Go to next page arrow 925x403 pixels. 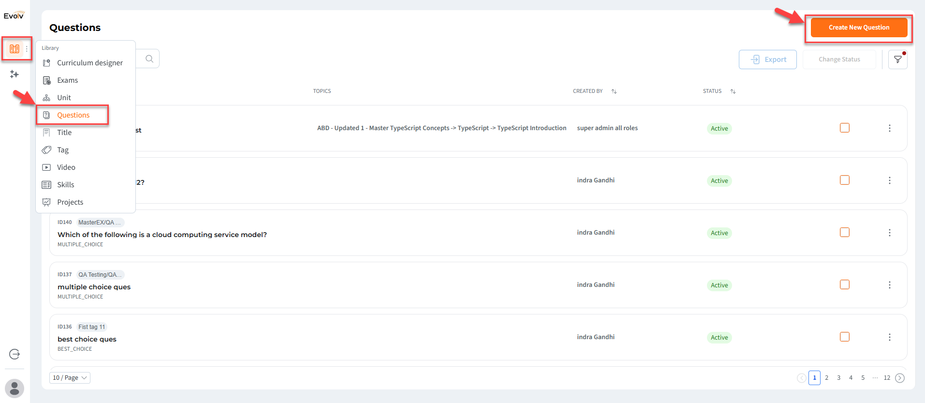pos(900,378)
